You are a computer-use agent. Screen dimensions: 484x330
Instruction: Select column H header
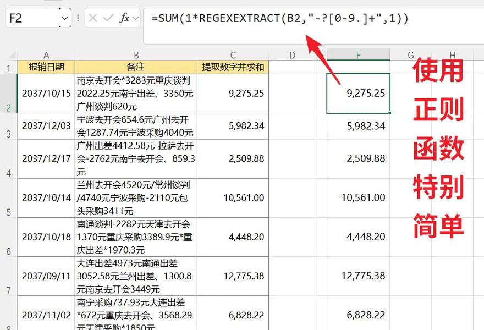[453, 55]
